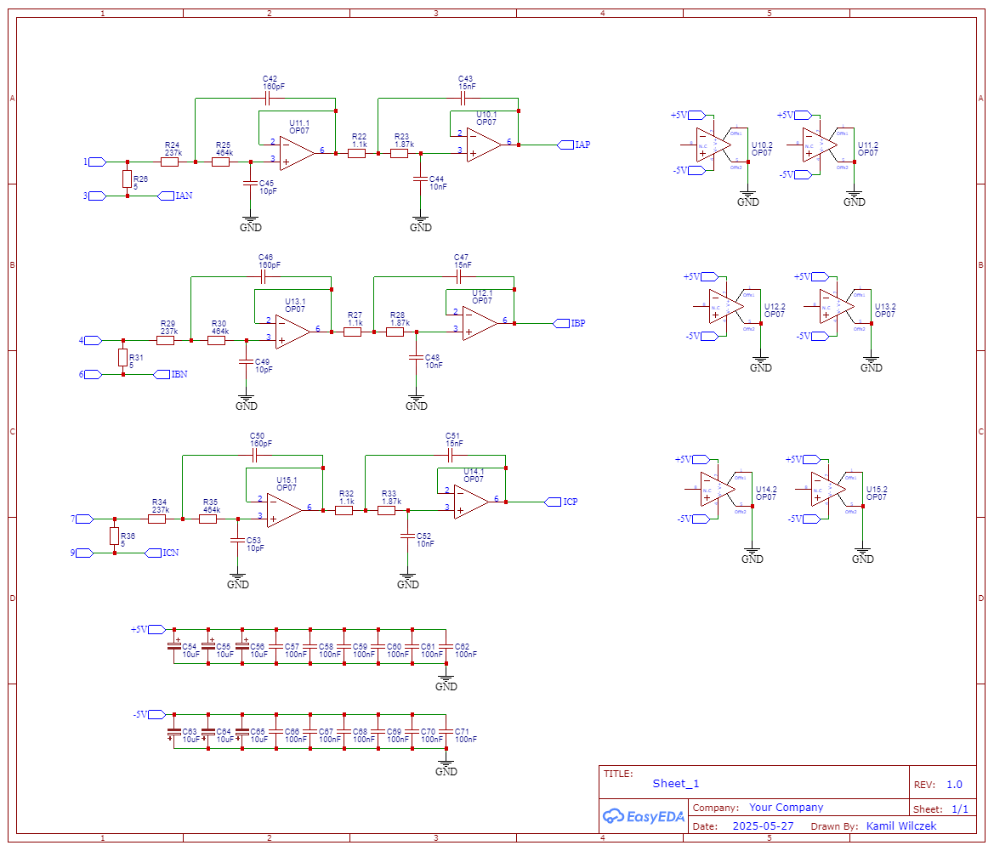Select op-amp U15.1 OP07 symbol
994x851 pixels.
point(284,511)
